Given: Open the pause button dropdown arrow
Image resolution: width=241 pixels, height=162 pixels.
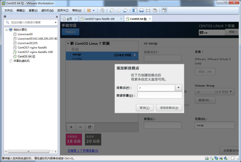Looking at the screenshot, I should point(93,10).
